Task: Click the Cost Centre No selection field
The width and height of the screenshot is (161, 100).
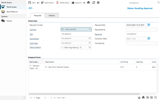Action: tap(76, 38)
